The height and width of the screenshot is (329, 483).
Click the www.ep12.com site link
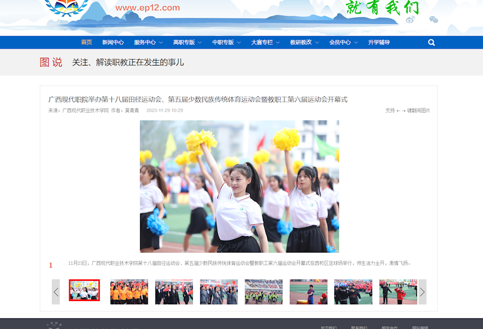tap(147, 8)
